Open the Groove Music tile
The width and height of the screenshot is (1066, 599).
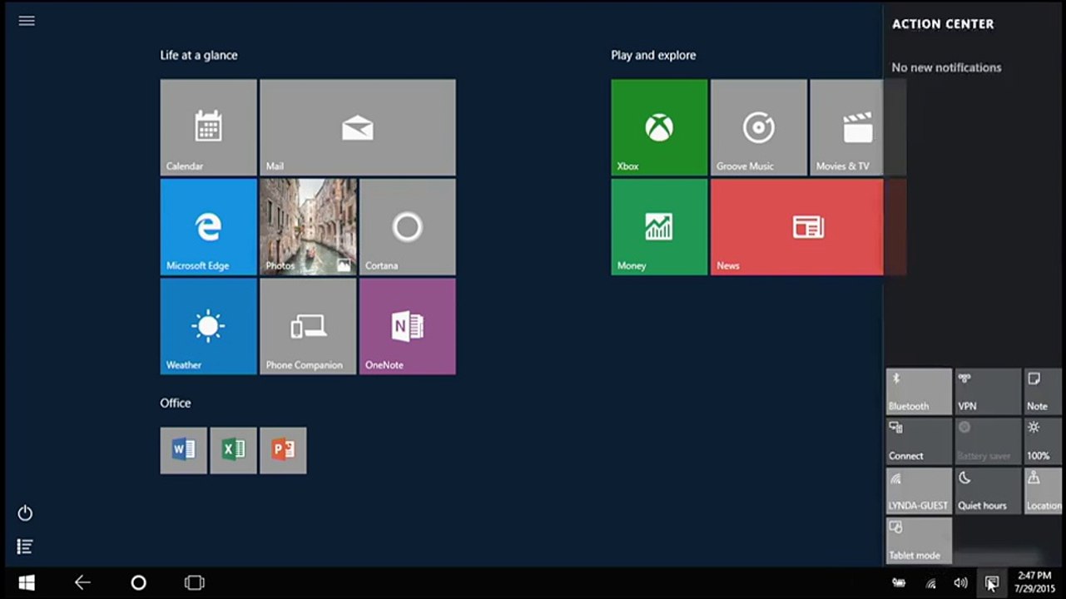click(759, 127)
